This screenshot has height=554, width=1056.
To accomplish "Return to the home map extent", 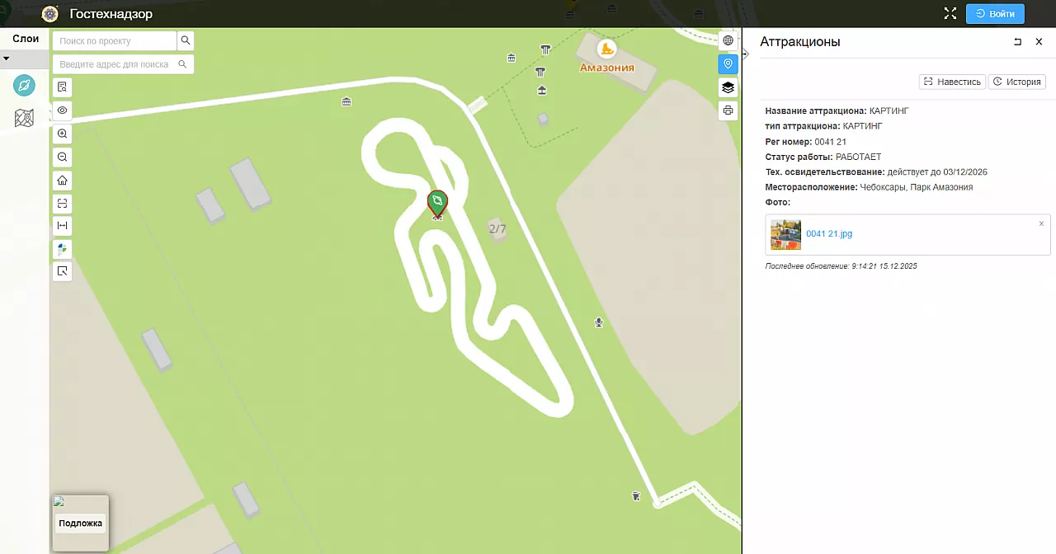I will pos(63,180).
